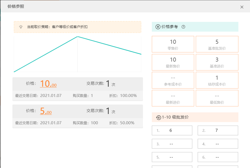This screenshot has height=168, width=250.
Task: Click the help question mark beside 价格参考
Action: [183, 27]
